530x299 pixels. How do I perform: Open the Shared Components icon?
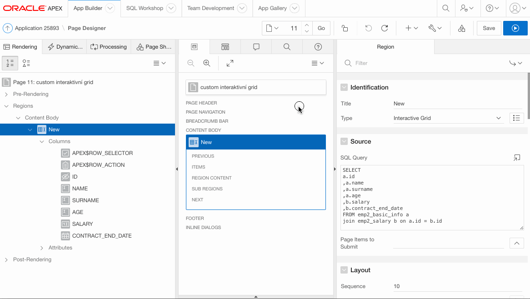tap(461, 28)
